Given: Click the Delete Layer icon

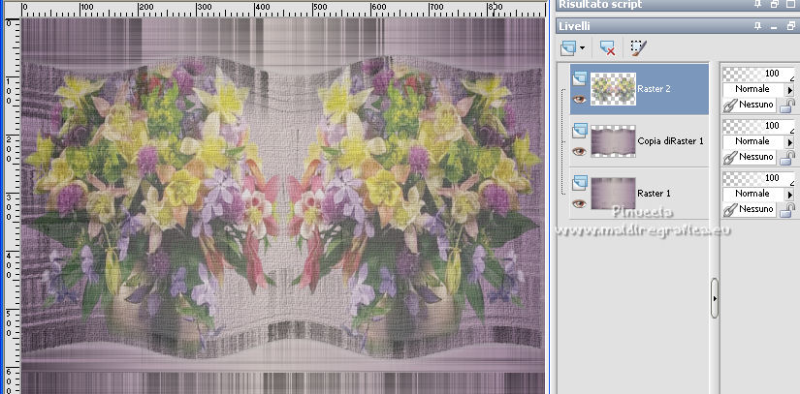Looking at the screenshot, I should [607, 48].
